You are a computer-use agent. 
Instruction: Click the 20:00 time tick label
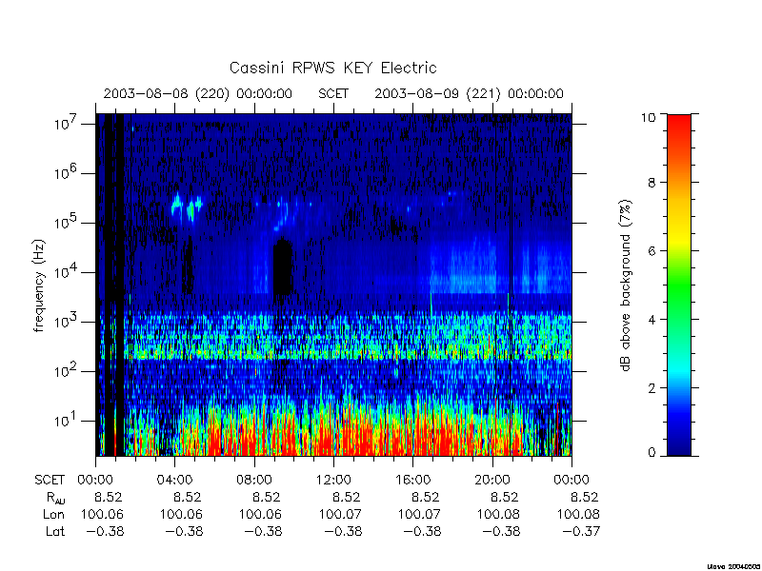491,481
